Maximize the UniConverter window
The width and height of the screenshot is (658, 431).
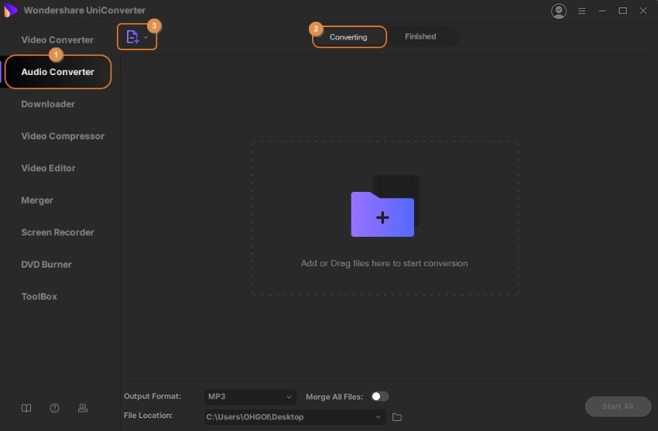click(x=622, y=11)
